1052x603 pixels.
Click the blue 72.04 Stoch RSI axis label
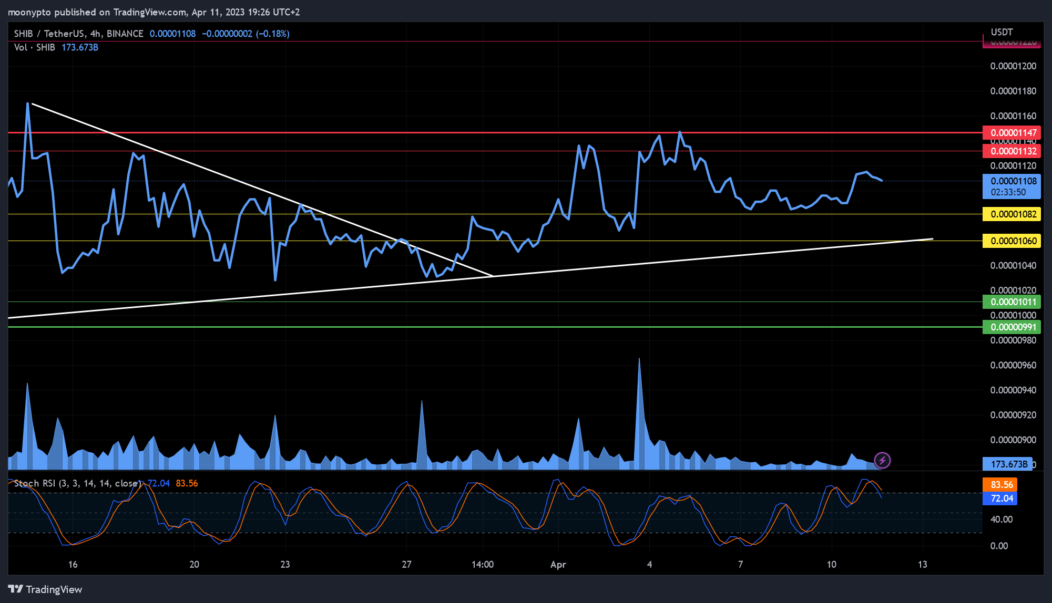pos(1000,498)
